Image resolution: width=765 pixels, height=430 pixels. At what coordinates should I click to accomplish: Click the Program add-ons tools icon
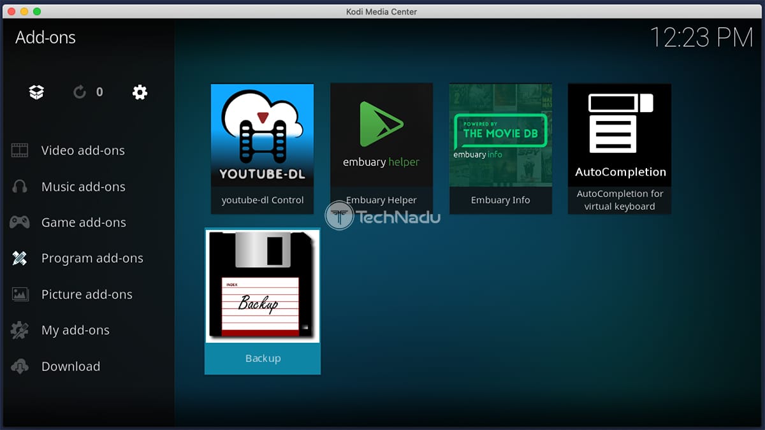coord(20,258)
